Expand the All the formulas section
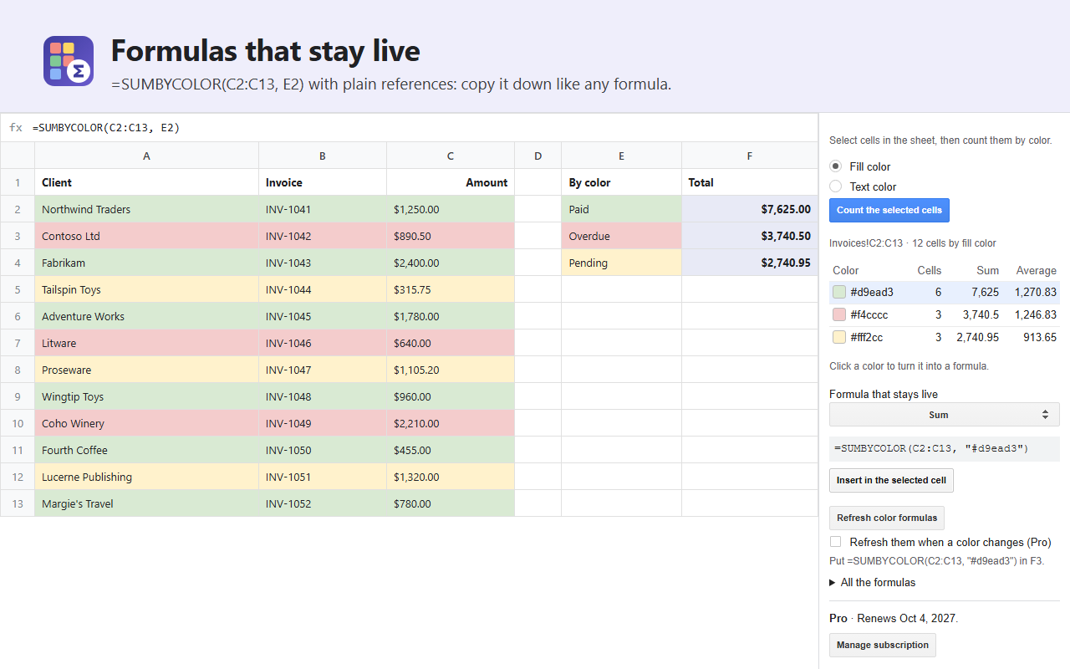Viewport: 1070px width, 669px height. 872,582
